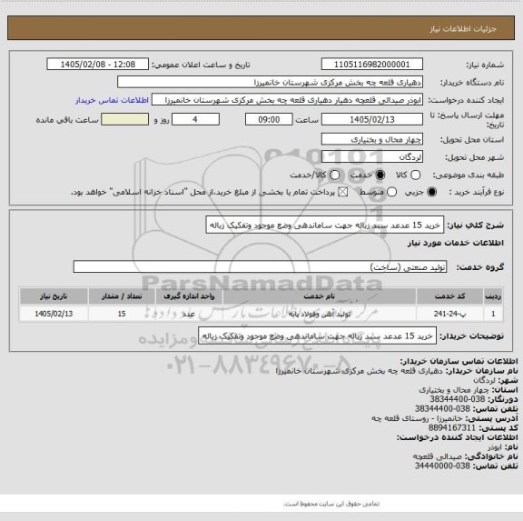Click the postal address خانمیرزا - روستای قلعه چه
The image size is (523, 521).
pyautogui.click(x=417, y=418)
